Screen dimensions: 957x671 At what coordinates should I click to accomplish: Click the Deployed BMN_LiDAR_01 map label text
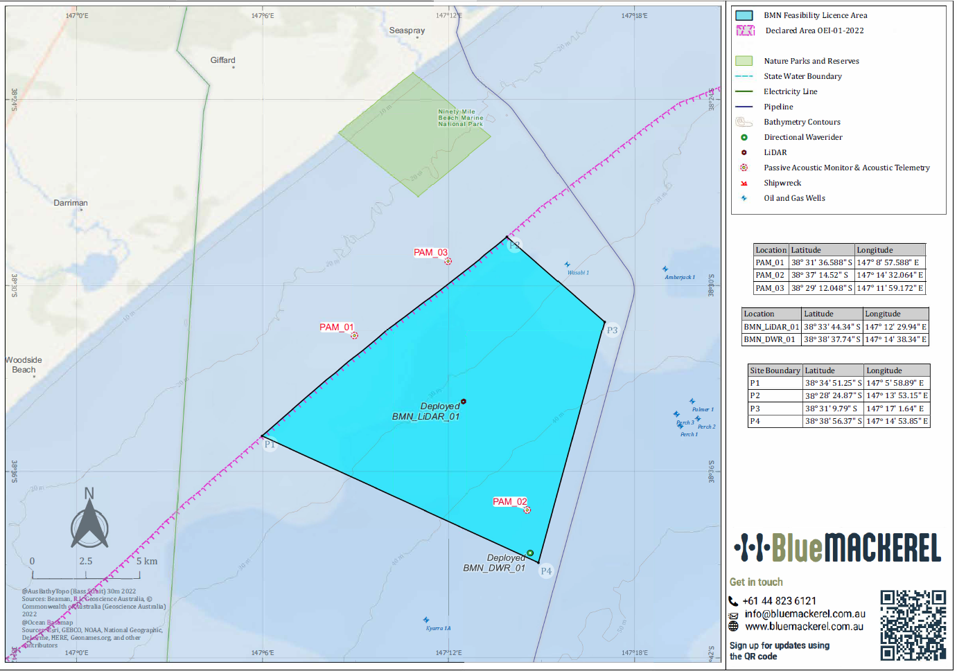tap(426, 411)
